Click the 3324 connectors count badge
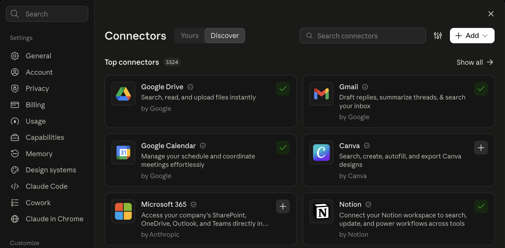The height and width of the screenshot is (248, 505). pos(172,62)
